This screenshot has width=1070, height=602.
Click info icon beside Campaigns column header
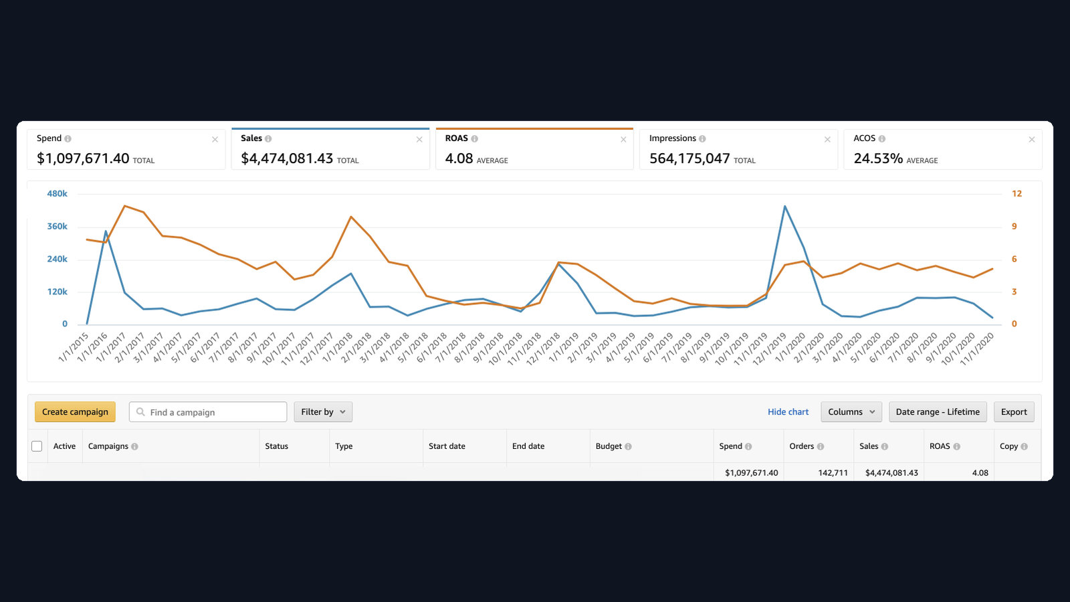click(x=134, y=446)
